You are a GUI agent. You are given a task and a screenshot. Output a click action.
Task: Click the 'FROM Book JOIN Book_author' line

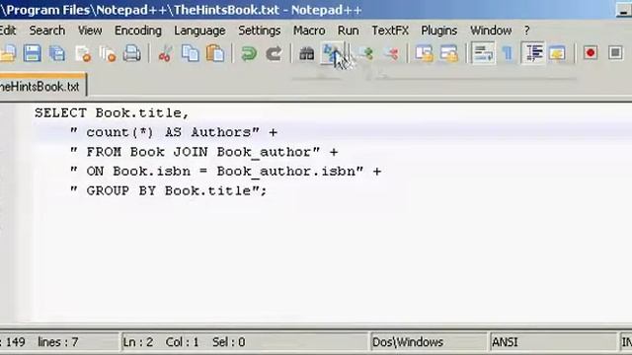204,152
